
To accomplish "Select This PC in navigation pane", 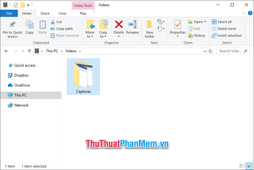I will [31, 95].
